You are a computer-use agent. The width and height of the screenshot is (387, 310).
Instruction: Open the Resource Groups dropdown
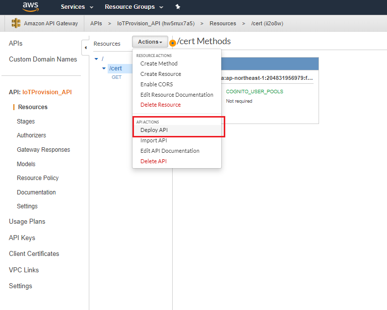(134, 7)
